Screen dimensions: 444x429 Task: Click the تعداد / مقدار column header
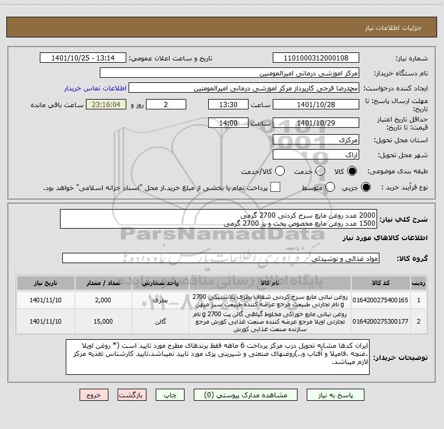pos(103,283)
